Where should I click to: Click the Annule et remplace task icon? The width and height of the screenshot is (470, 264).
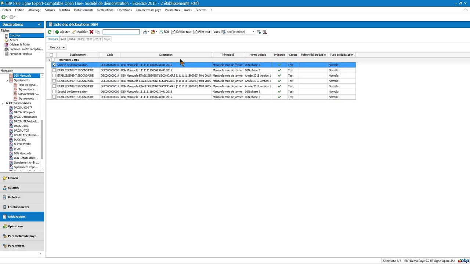(x=7, y=54)
